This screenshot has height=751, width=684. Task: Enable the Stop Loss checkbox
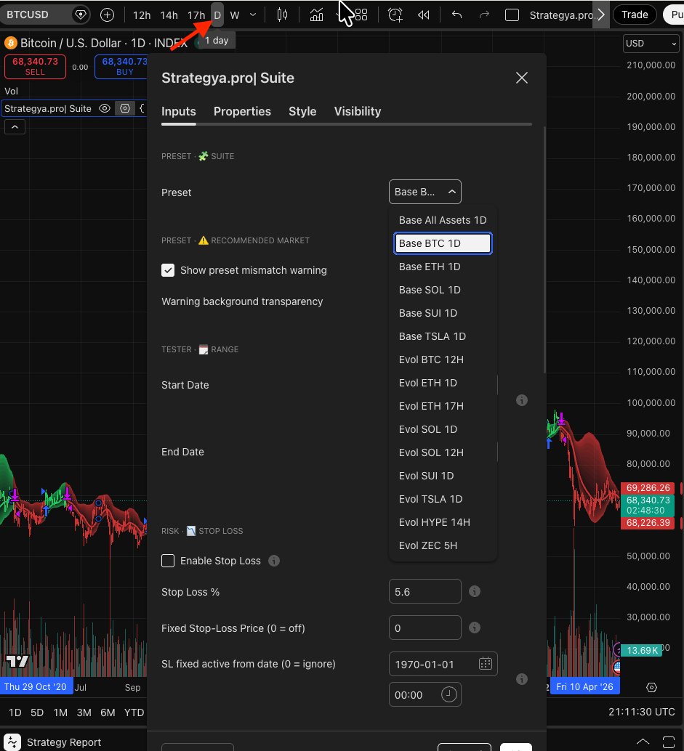(x=168, y=561)
